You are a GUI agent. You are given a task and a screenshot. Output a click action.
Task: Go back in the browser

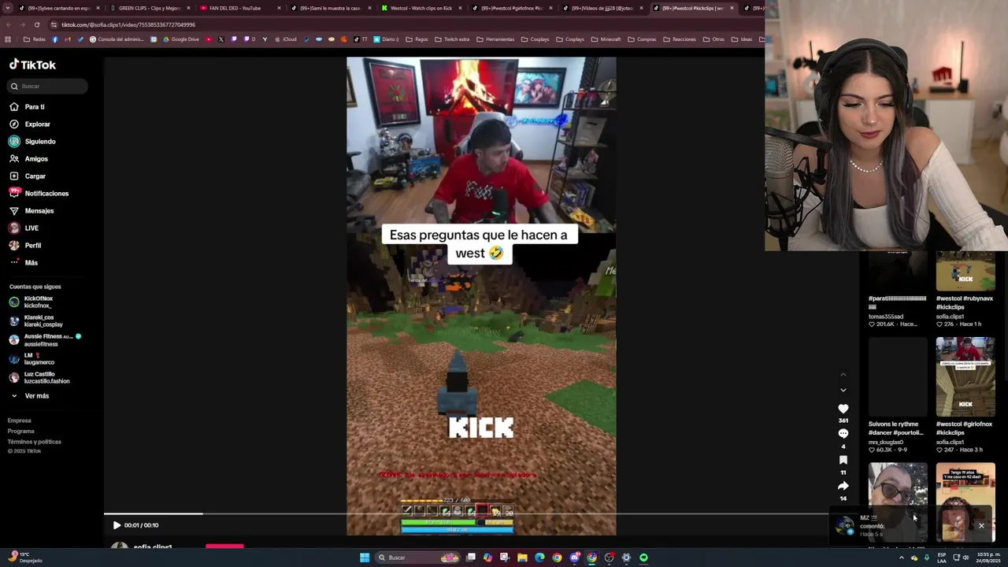[8, 24]
